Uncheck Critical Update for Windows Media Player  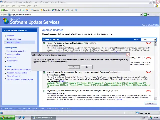click(44, 72)
